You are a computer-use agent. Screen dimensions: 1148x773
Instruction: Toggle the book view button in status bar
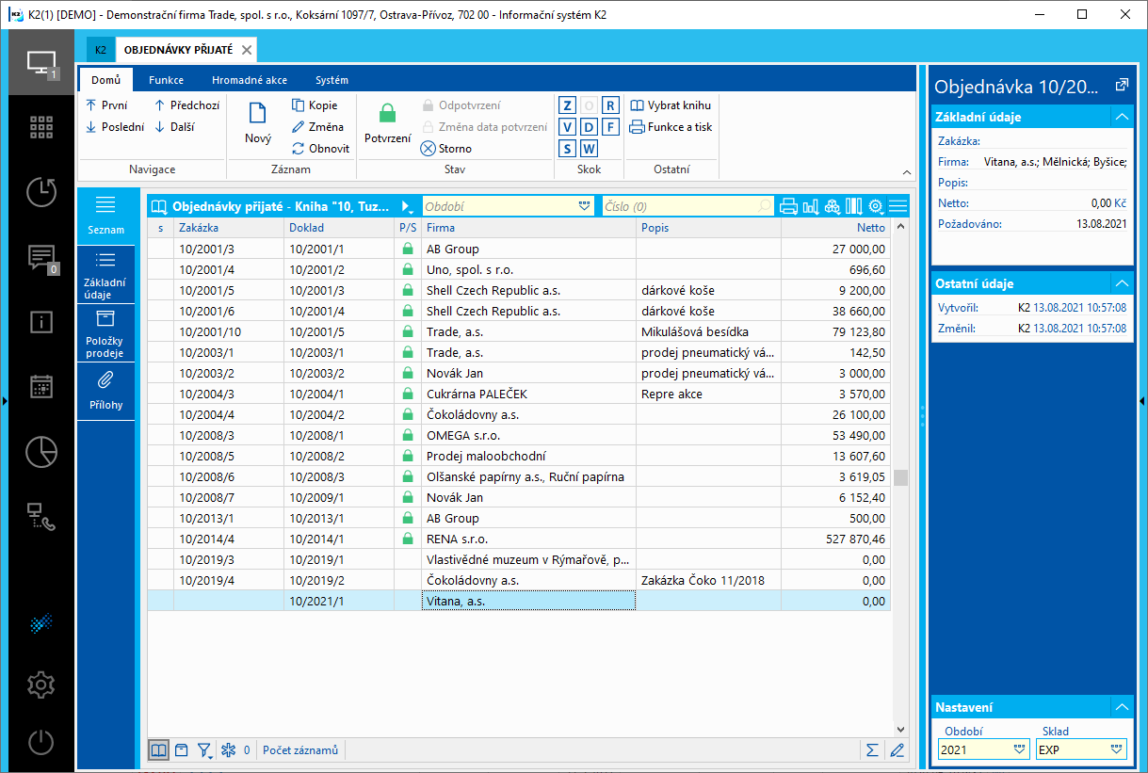click(x=159, y=750)
